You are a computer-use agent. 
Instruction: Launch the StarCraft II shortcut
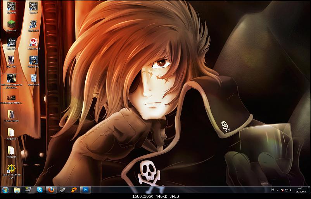click(33, 26)
